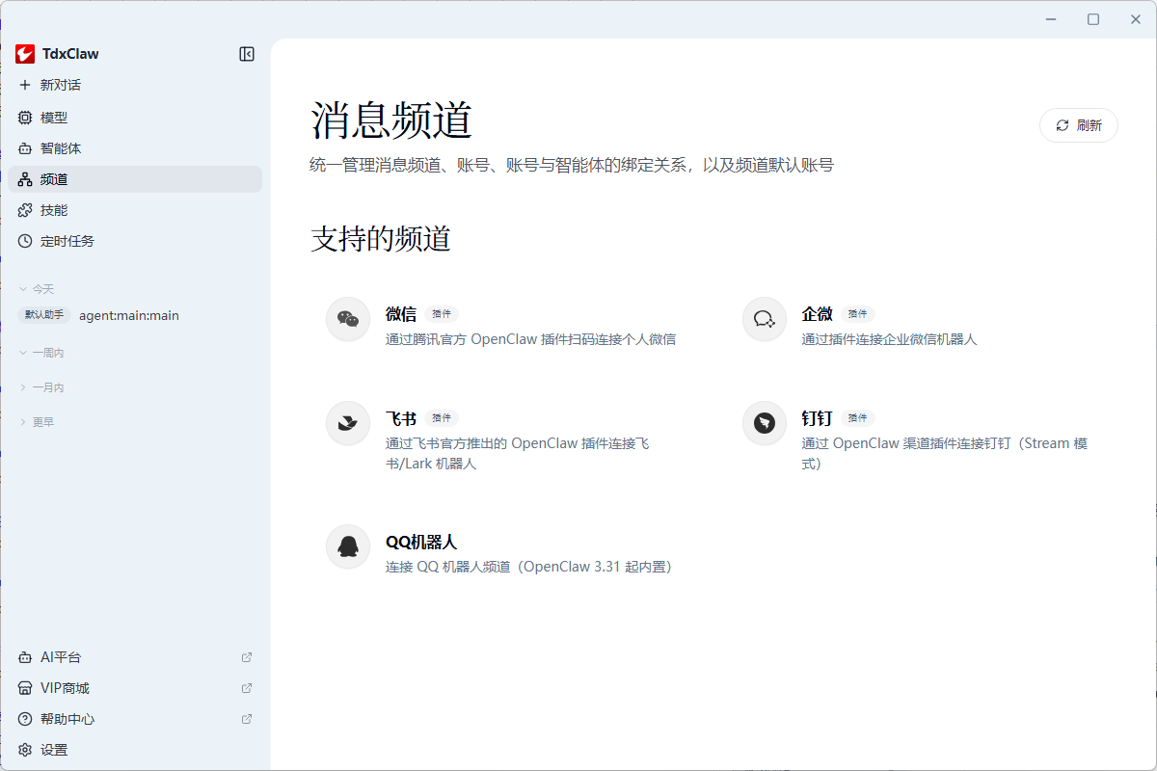Click the 微信 channel icon

click(348, 319)
